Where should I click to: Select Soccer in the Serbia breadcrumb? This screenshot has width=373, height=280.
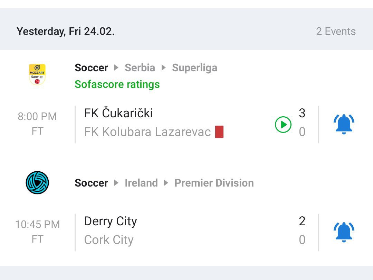coord(91,68)
